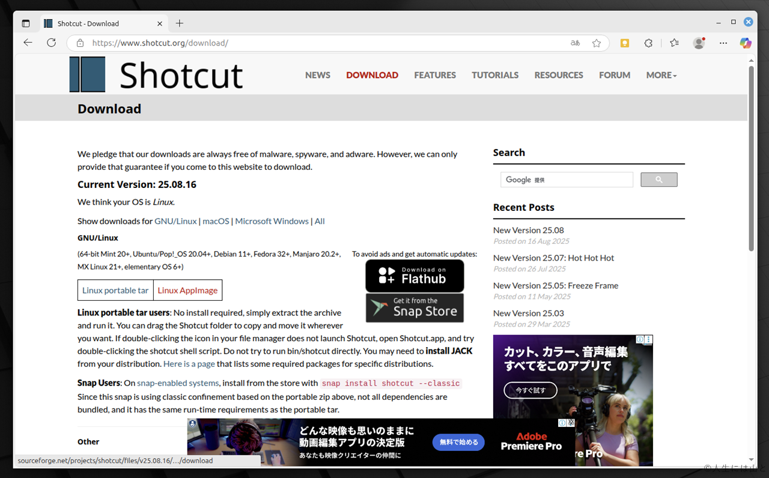
Task: Click the shield icon on banner ad
Action: (192, 424)
